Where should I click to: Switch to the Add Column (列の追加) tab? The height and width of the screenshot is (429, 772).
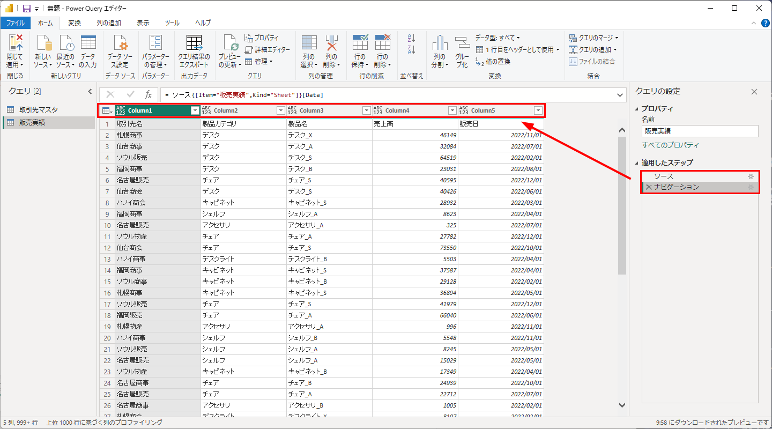[x=109, y=23]
